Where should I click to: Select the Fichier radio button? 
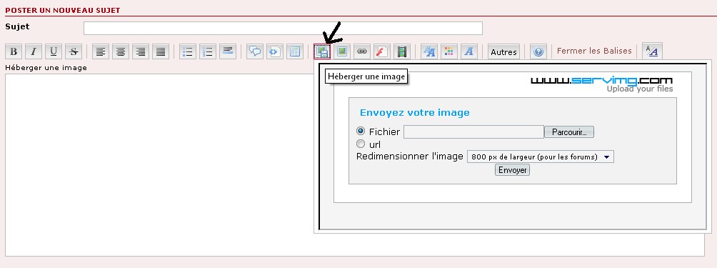coord(361,131)
